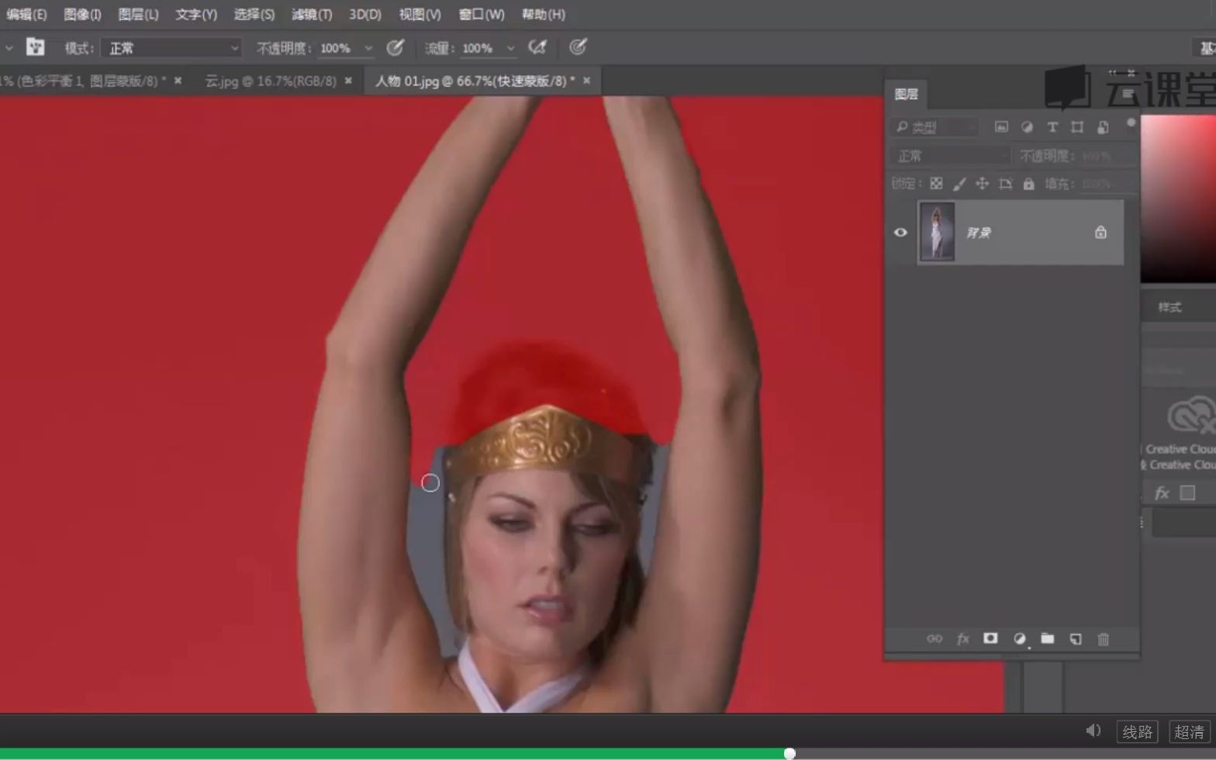Filter layers by adjustment layer icon
Image resolution: width=1216 pixels, height=760 pixels.
pyautogui.click(x=1027, y=127)
